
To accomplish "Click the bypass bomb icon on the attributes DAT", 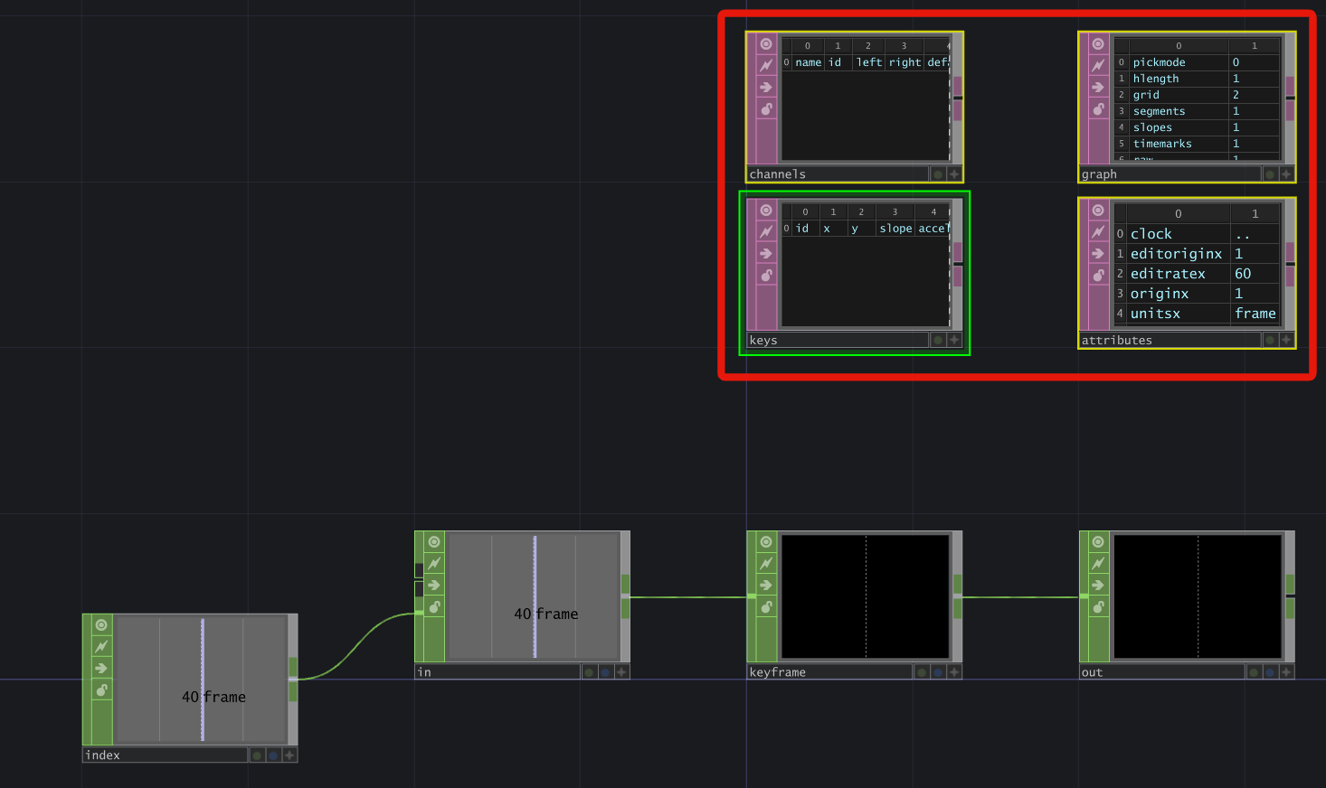I will [x=1097, y=275].
